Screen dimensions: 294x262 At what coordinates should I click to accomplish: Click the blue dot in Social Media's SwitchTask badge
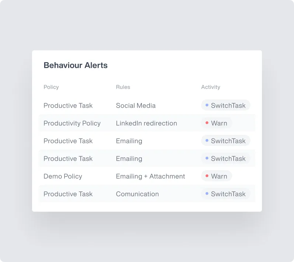(x=207, y=105)
